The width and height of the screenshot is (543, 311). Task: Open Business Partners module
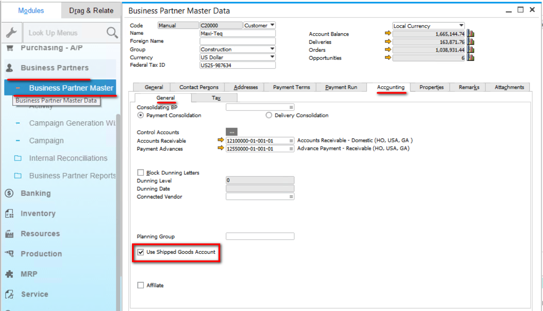point(55,68)
